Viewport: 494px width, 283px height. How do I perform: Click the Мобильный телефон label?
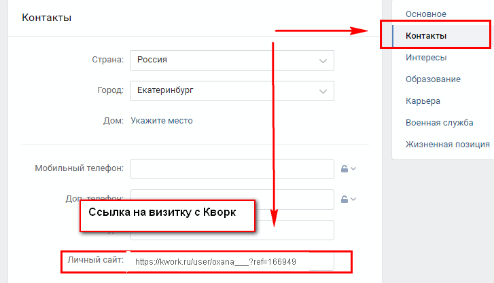(x=79, y=168)
